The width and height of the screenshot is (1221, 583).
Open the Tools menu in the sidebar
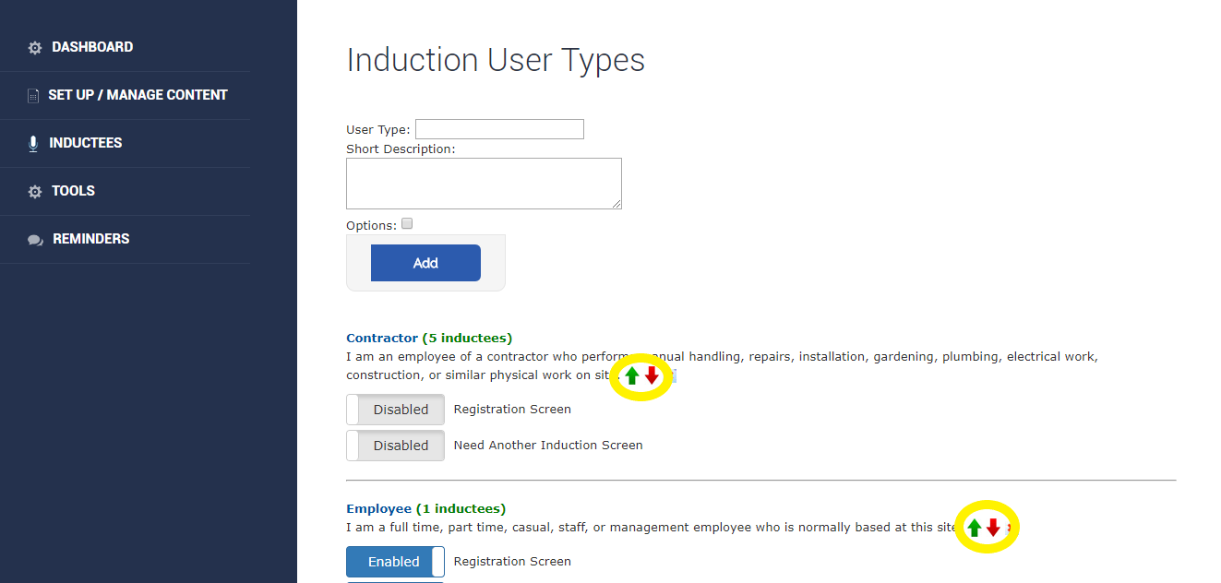pos(73,191)
